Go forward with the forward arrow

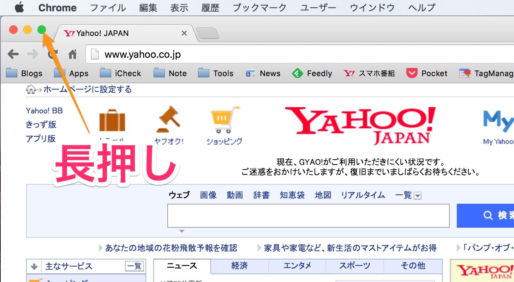(32, 54)
